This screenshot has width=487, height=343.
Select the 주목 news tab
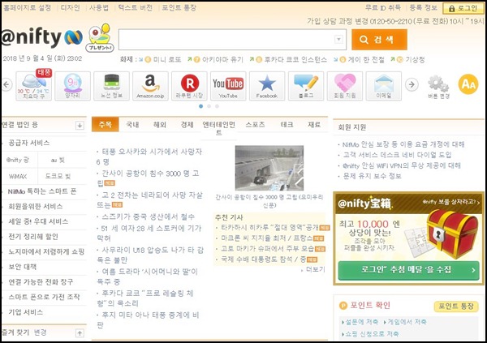pyautogui.click(x=106, y=125)
